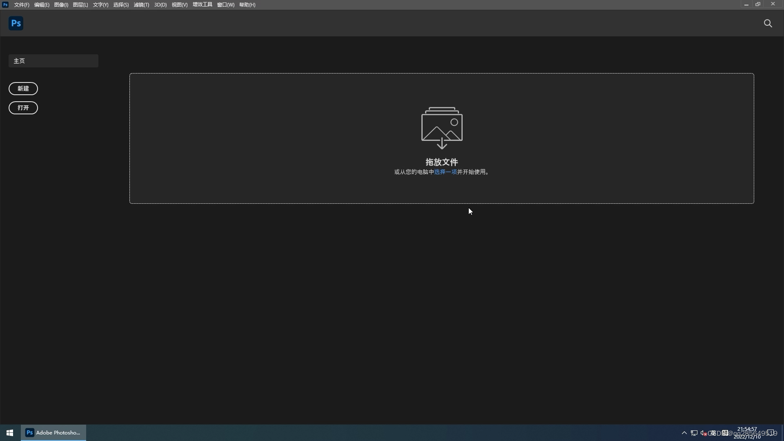Open the notification center icon
This screenshot has height=441, width=784.
pos(771,433)
